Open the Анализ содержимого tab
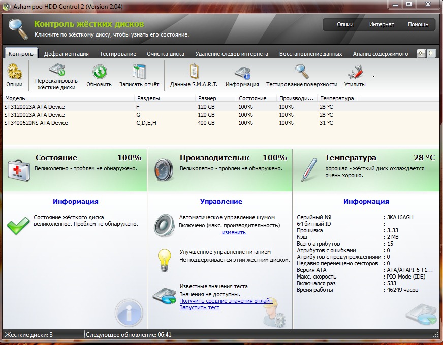443x345 pixels. 381,54
